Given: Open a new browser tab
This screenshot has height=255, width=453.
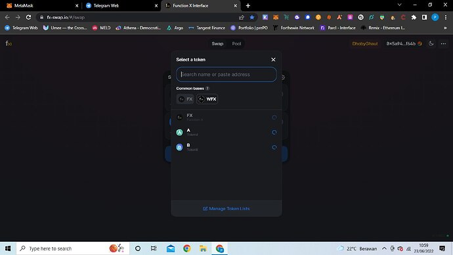Looking at the screenshot, I should (248, 5).
